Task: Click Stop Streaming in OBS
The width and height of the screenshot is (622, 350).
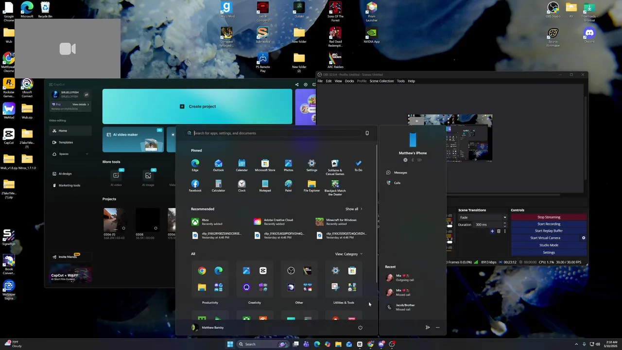Action: click(549, 217)
